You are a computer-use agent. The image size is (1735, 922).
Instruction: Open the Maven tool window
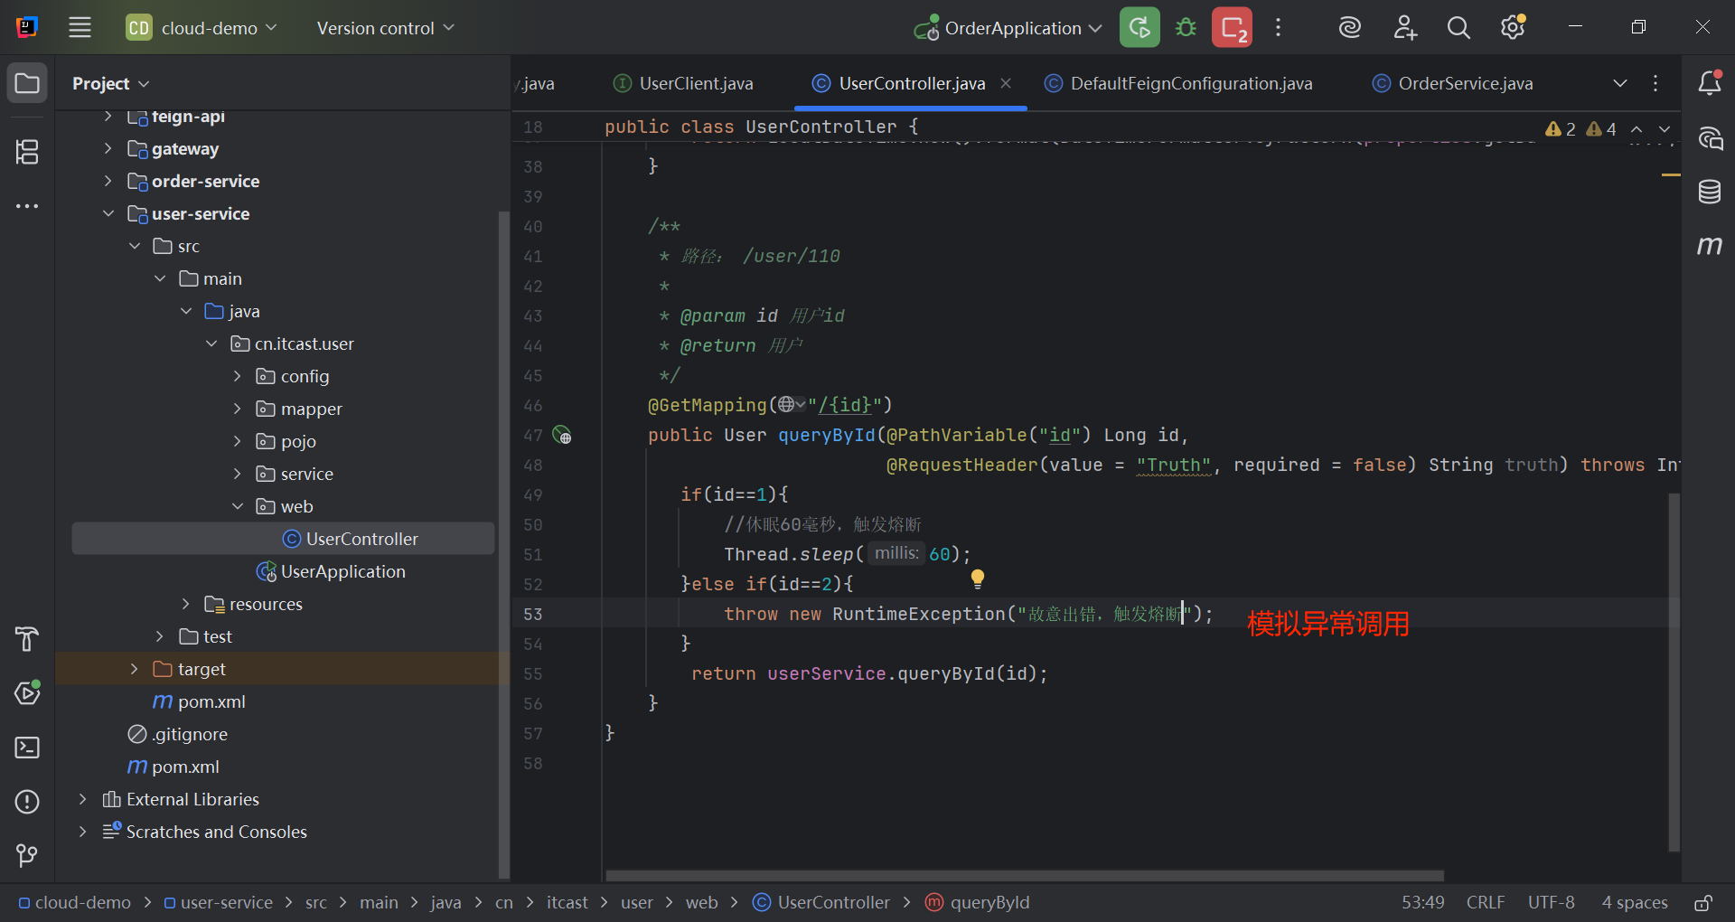click(x=1710, y=246)
